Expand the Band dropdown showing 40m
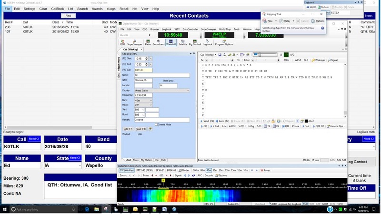Image resolution: width=381 pixels, height=214 pixels. click(150, 101)
